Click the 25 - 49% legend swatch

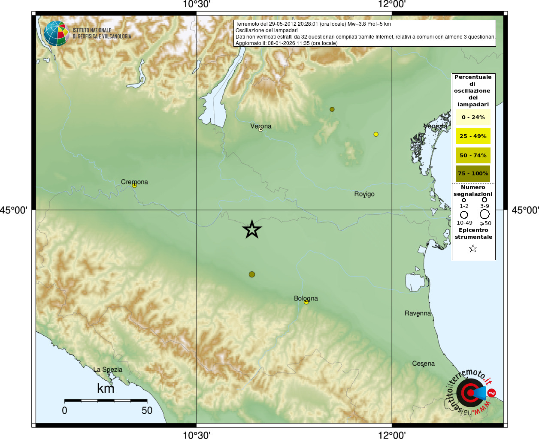tap(473, 136)
